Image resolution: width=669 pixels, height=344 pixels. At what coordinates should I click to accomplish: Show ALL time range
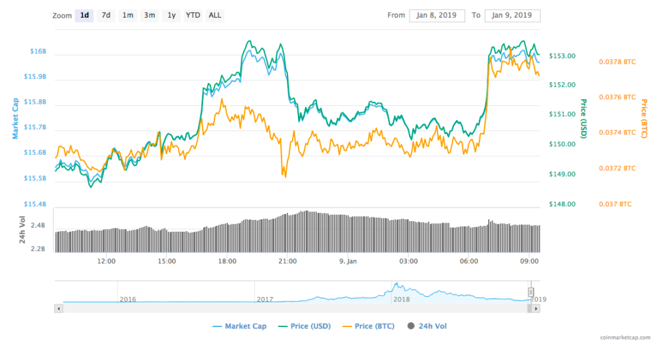pyautogui.click(x=214, y=15)
